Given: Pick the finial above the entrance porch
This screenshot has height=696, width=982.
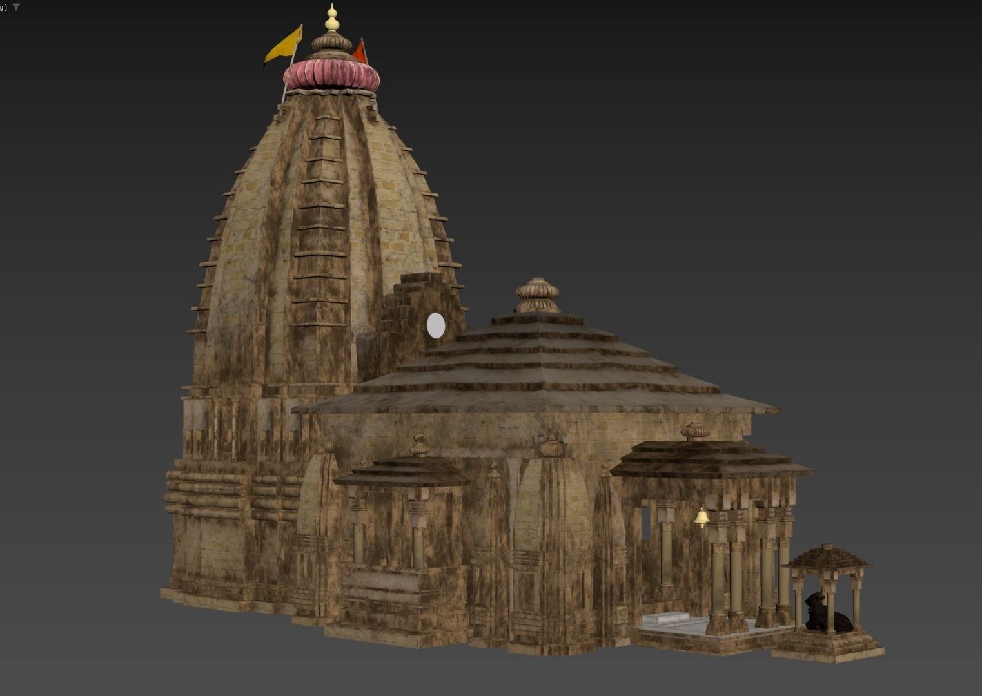Looking at the screenshot, I should click(694, 431).
